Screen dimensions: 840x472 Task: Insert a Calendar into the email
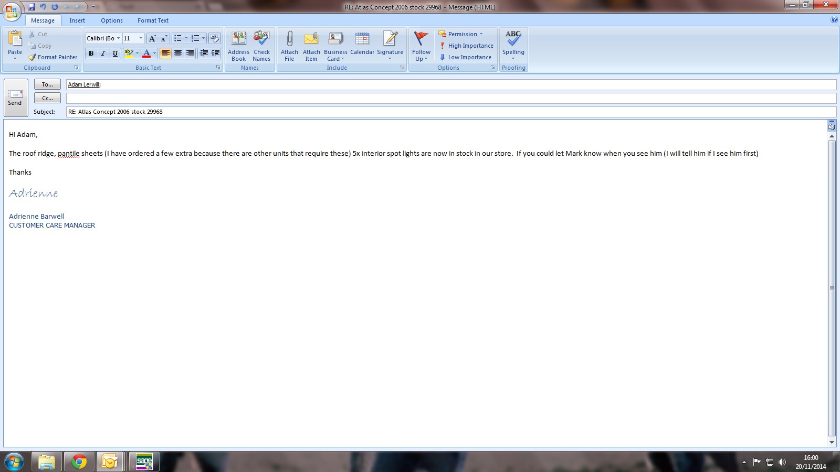tap(362, 44)
